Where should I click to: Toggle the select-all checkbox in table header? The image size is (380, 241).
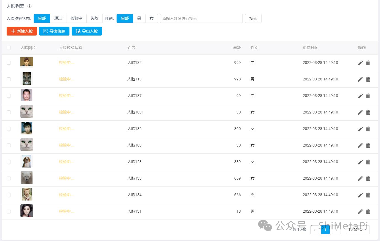(9, 48)
